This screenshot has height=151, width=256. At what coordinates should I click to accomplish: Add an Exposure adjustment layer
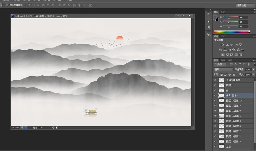[x=236, y=45]
